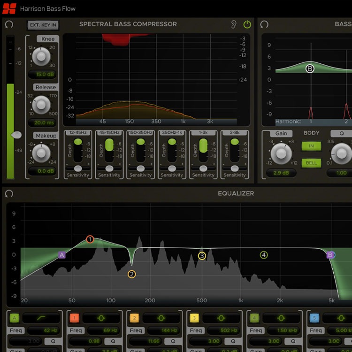The image size is (352, 352).
Task: Select the 1.50 kHz frequency field
Action: tap(283, 330)
